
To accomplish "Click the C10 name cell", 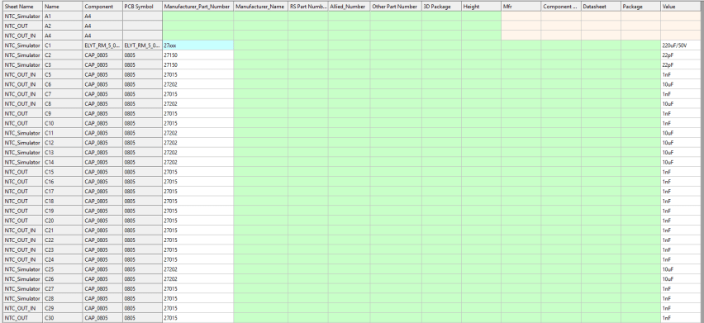I will [x=63, y=123].
